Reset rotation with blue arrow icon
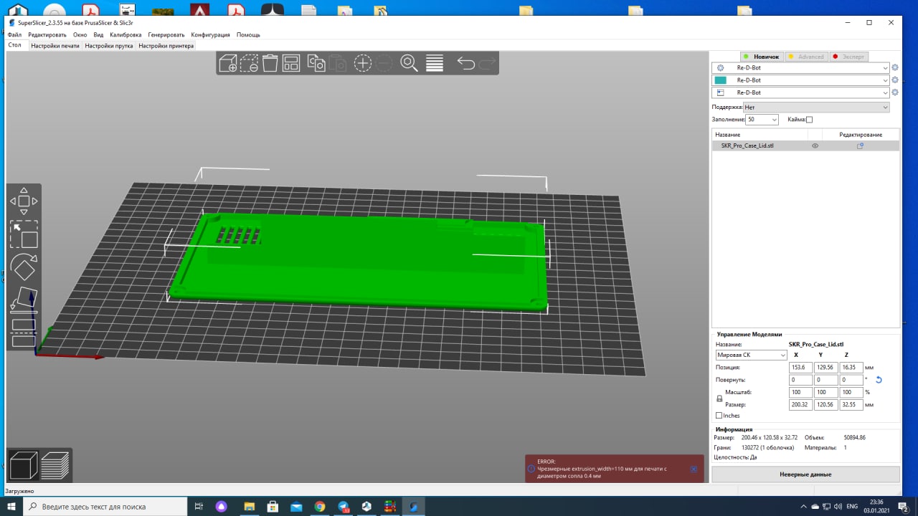Screen dimensions: 918x516 coord(879,380)
